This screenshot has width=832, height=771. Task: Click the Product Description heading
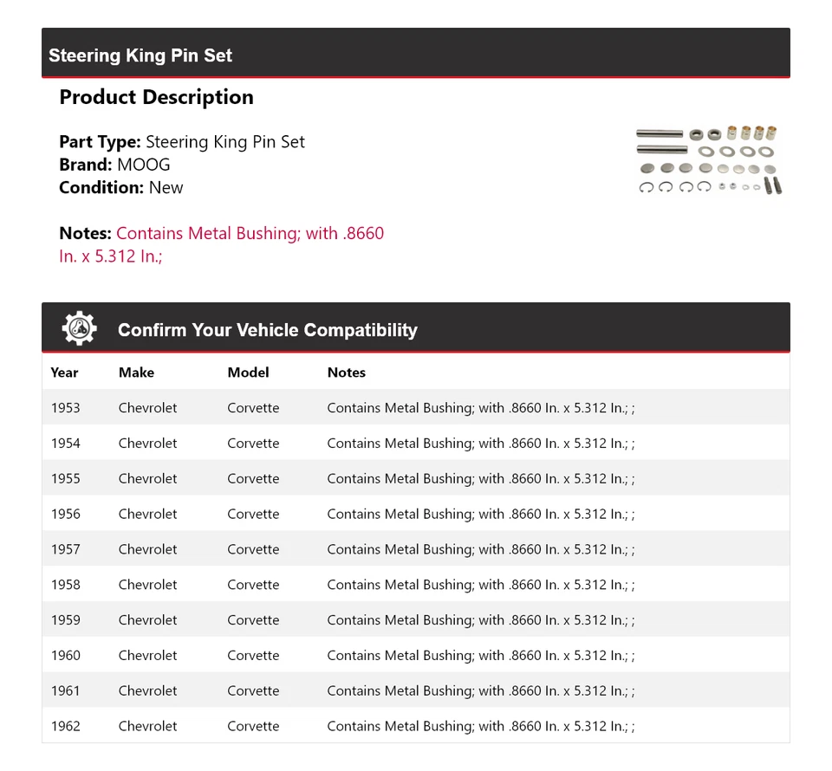click(156, 97)
